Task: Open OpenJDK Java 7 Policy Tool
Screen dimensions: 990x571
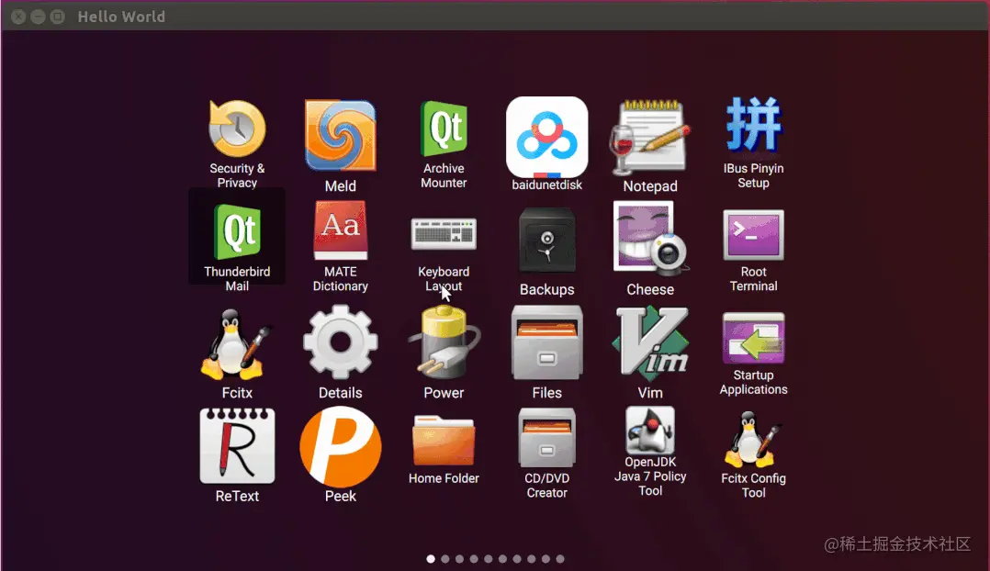Action: click(650, 430)
